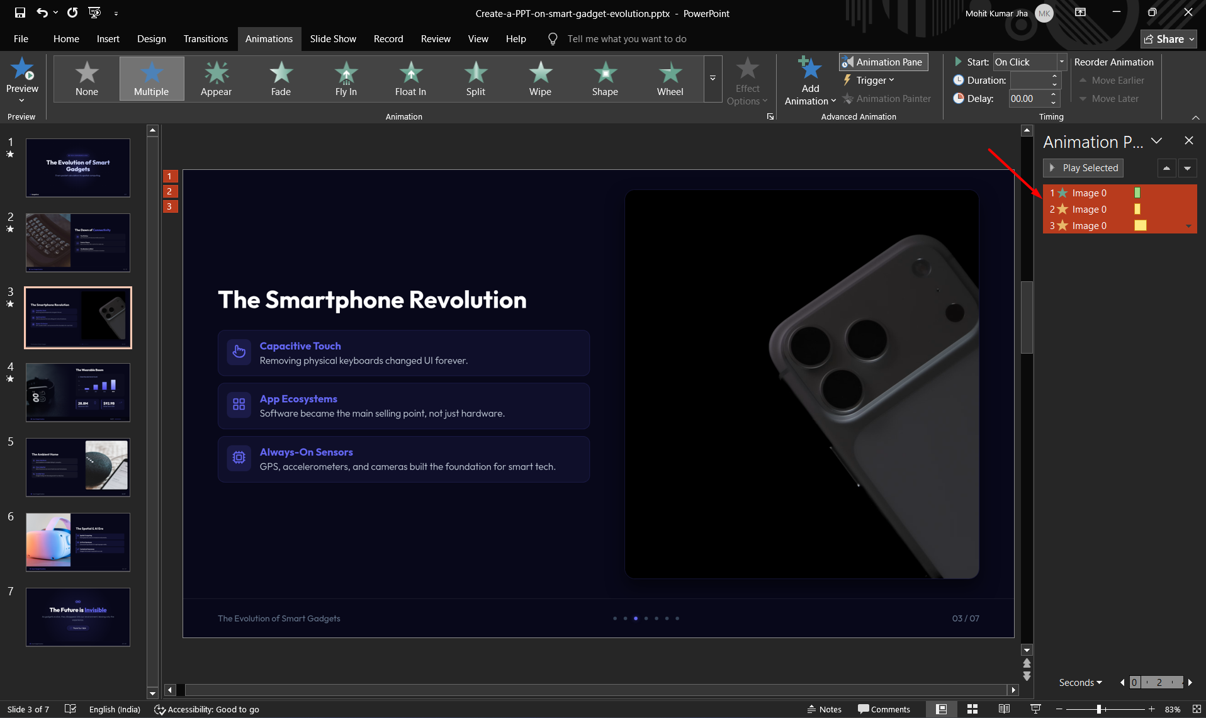1206x718 pixels.
Task: Collapse the ribbon with the caret icon
Action: [1195, 117]
